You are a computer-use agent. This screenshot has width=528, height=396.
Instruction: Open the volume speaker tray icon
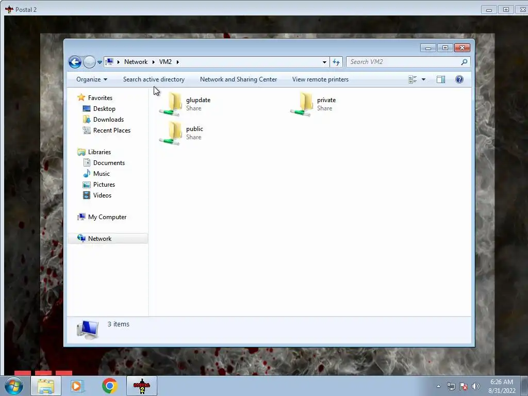point(476,386)
